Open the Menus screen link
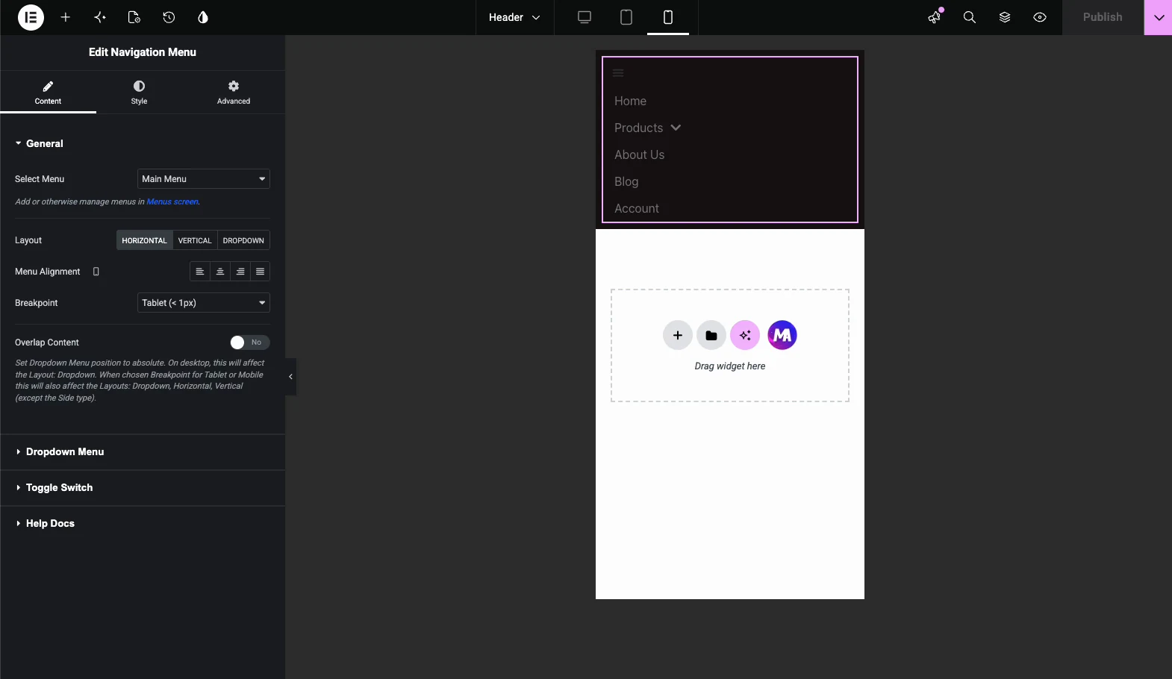The height and width of the screenshot is (679, 1172). [172, 201]
